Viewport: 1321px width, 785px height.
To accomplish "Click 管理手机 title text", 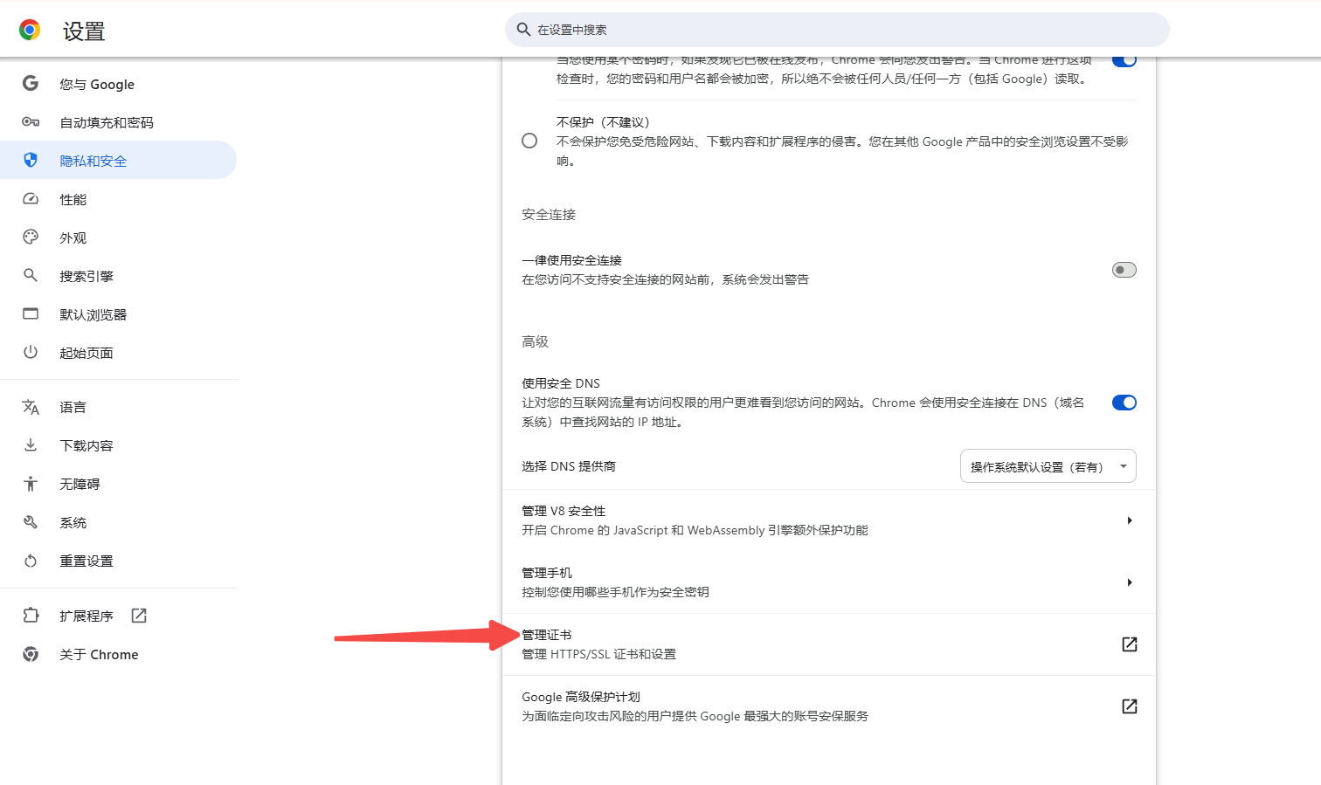I will click(x=547, y=573).
